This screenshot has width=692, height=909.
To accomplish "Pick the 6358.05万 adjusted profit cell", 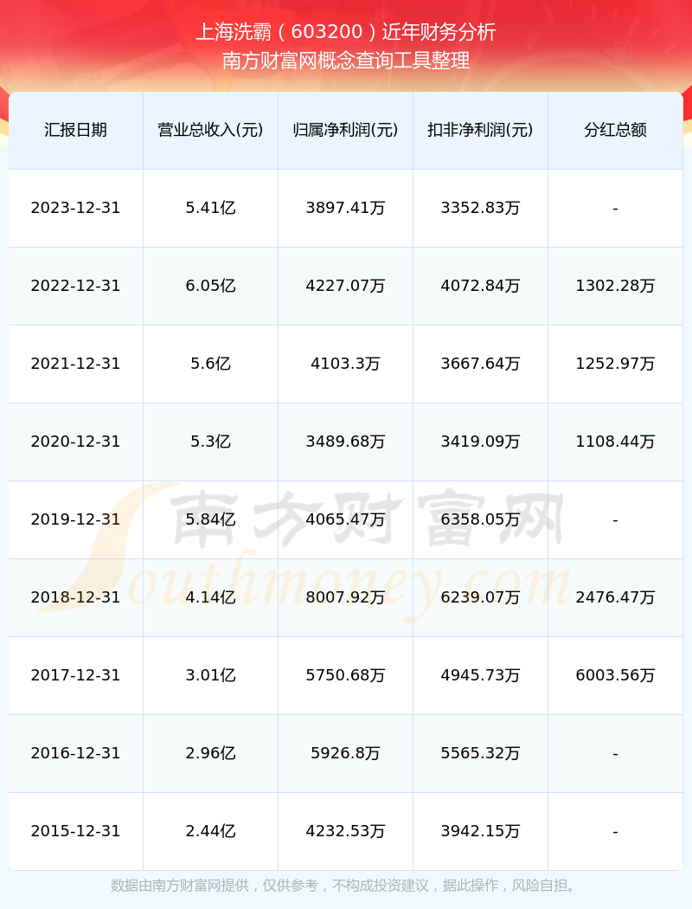I will [481, 519].
